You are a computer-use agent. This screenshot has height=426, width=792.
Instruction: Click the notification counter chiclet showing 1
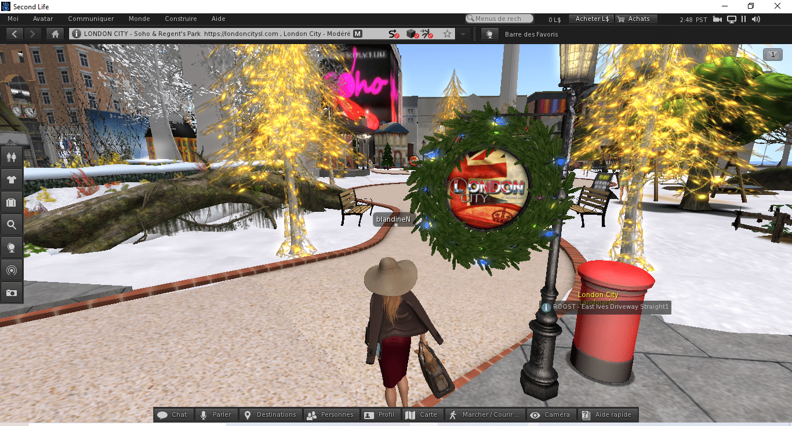coord(772,55)
